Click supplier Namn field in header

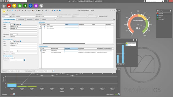pyautogui.click(x=24, y=17)
